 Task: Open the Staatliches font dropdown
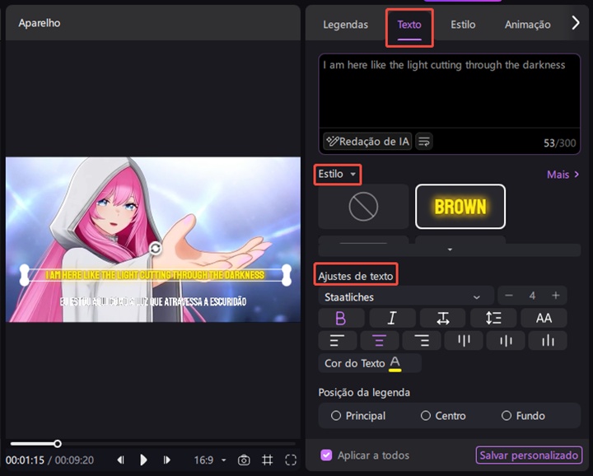click(406, 297)
